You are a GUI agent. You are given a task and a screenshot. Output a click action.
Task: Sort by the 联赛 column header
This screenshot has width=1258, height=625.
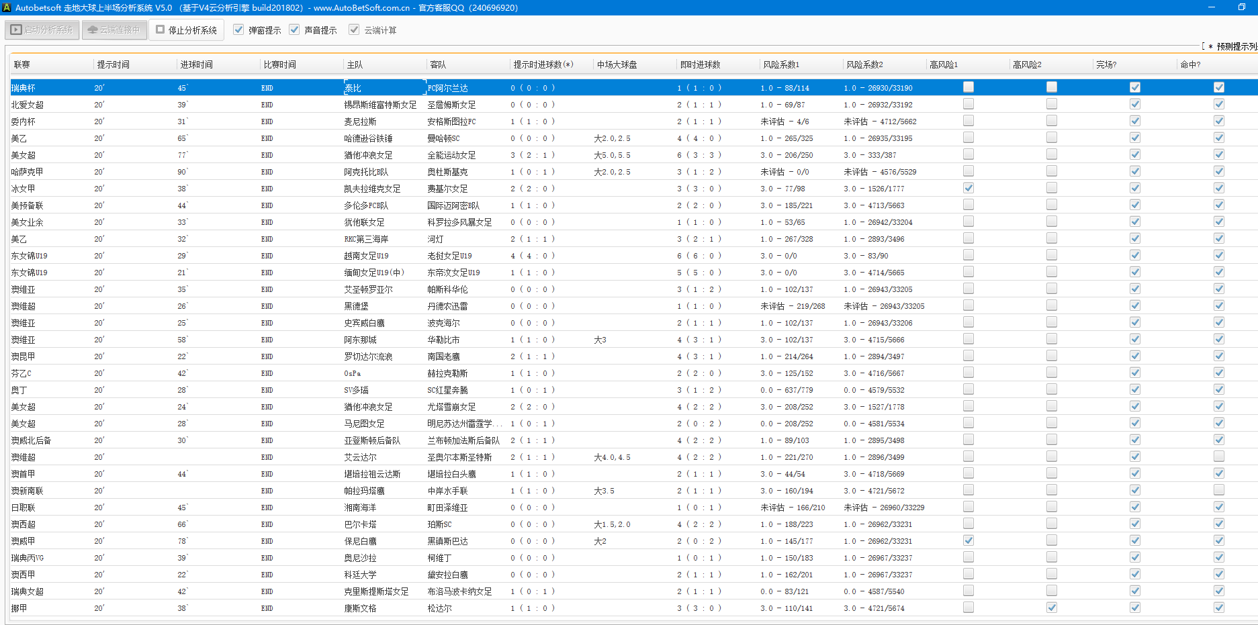22,64
